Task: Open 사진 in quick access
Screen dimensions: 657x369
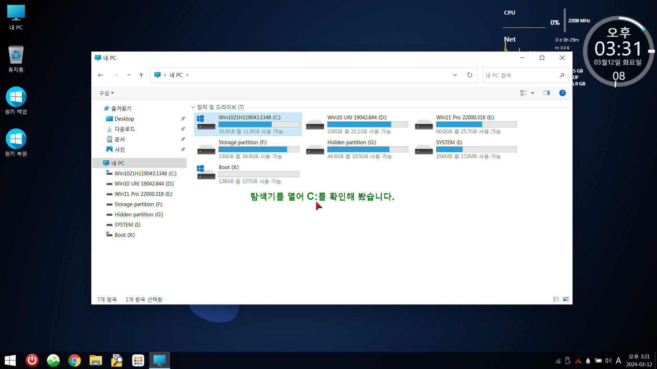Action: (119, 149)
